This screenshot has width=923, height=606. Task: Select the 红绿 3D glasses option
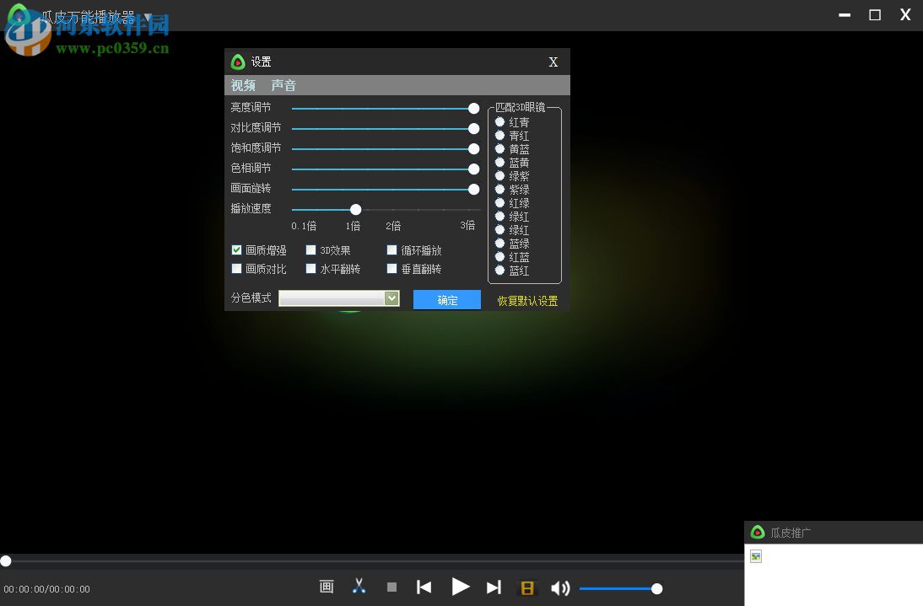[499, 203]
